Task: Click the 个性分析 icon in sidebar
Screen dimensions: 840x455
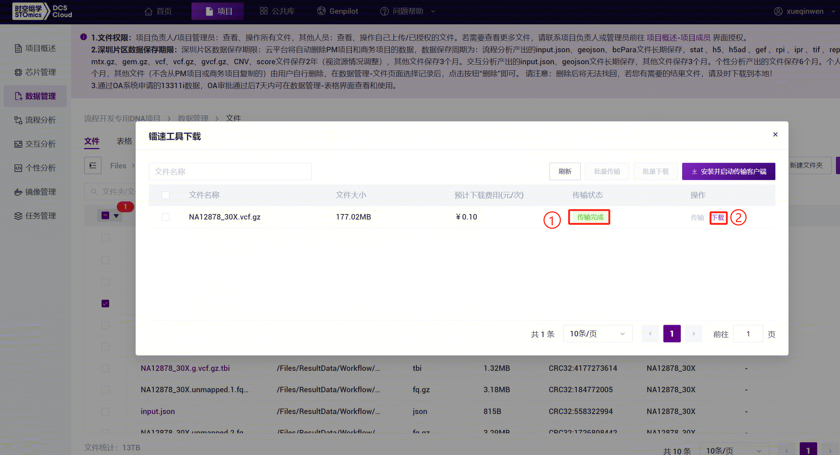Action: pyautogui.click(x=18, y=168)
